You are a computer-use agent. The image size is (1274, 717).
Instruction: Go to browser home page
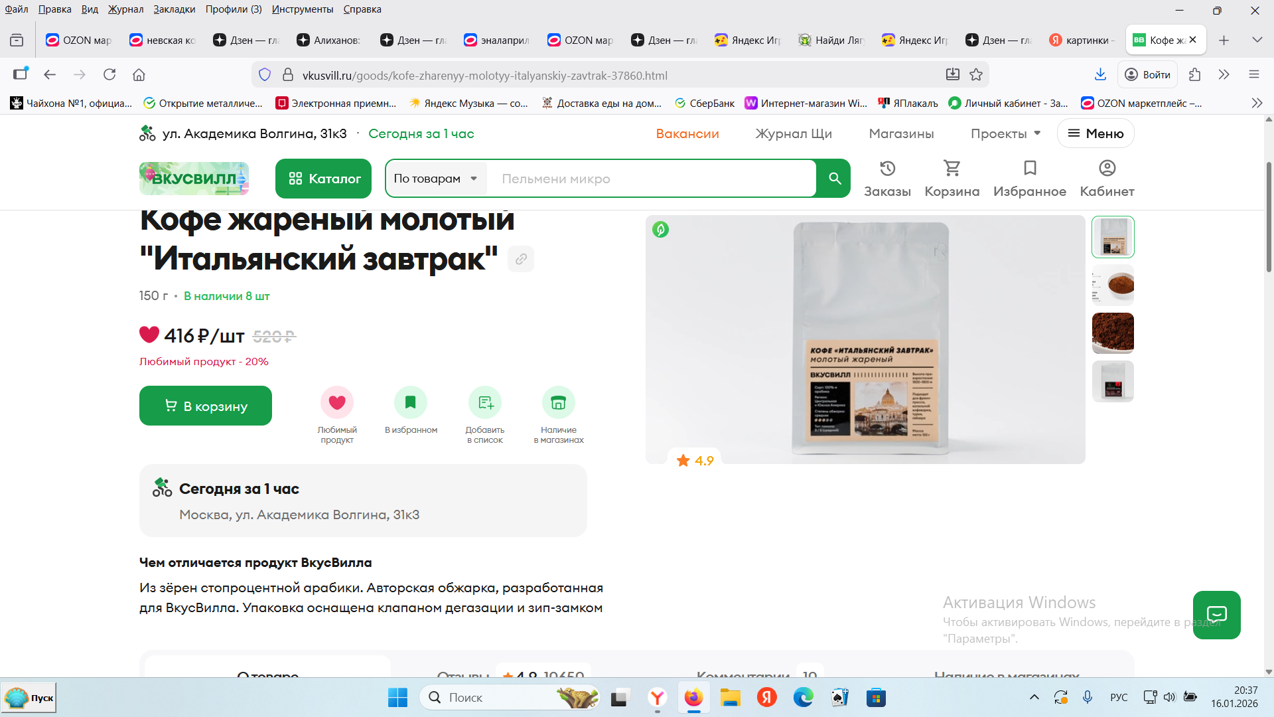tap(139, 74)
